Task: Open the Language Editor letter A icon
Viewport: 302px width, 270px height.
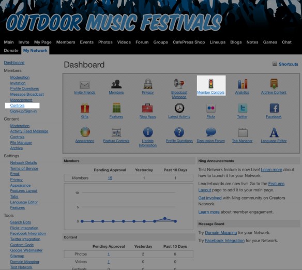Action: coord(274,132)
